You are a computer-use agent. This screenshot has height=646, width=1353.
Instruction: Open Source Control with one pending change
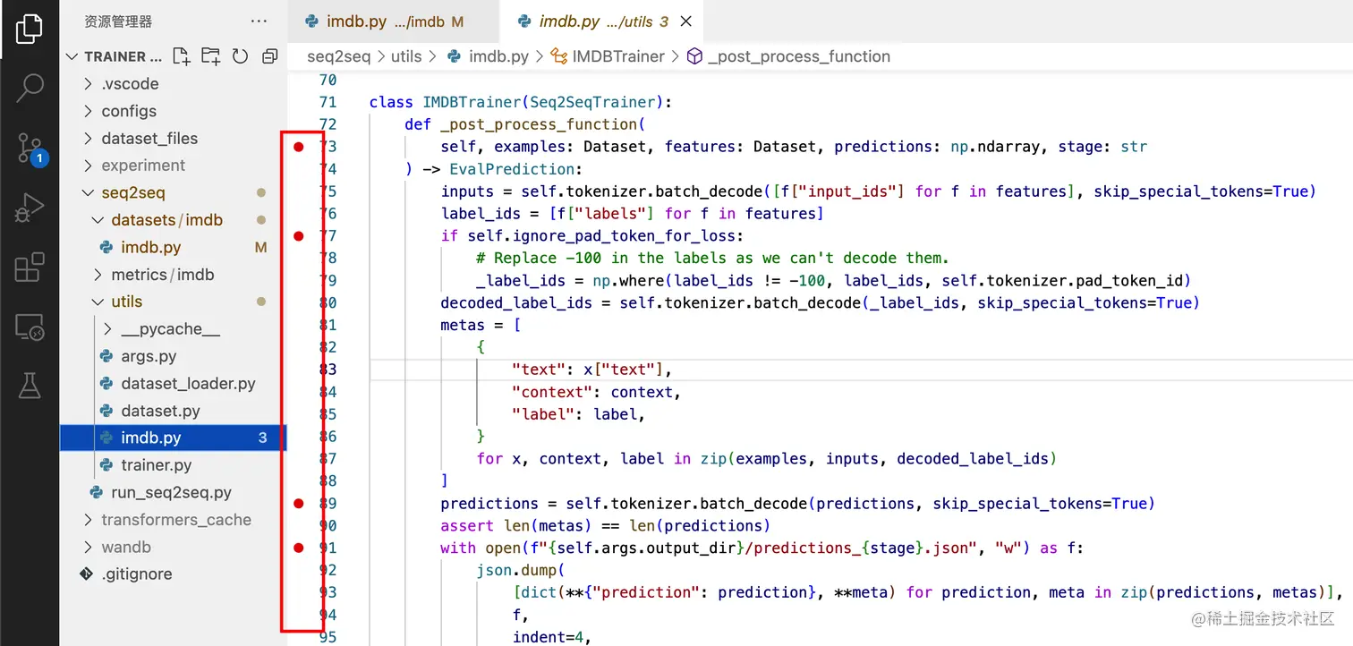(x=30, y=149)
